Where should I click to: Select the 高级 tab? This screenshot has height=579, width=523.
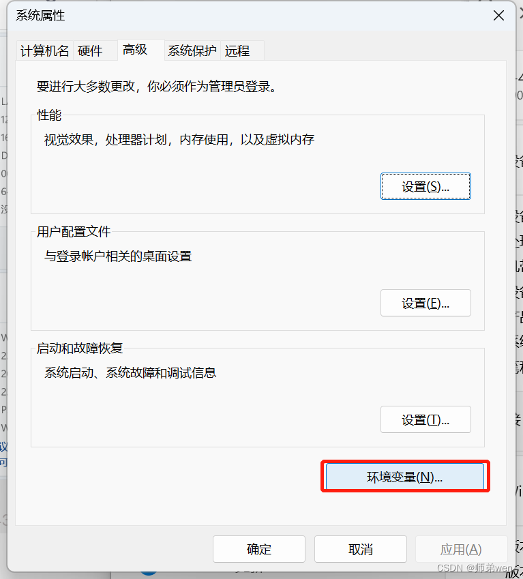click(141, 50)
